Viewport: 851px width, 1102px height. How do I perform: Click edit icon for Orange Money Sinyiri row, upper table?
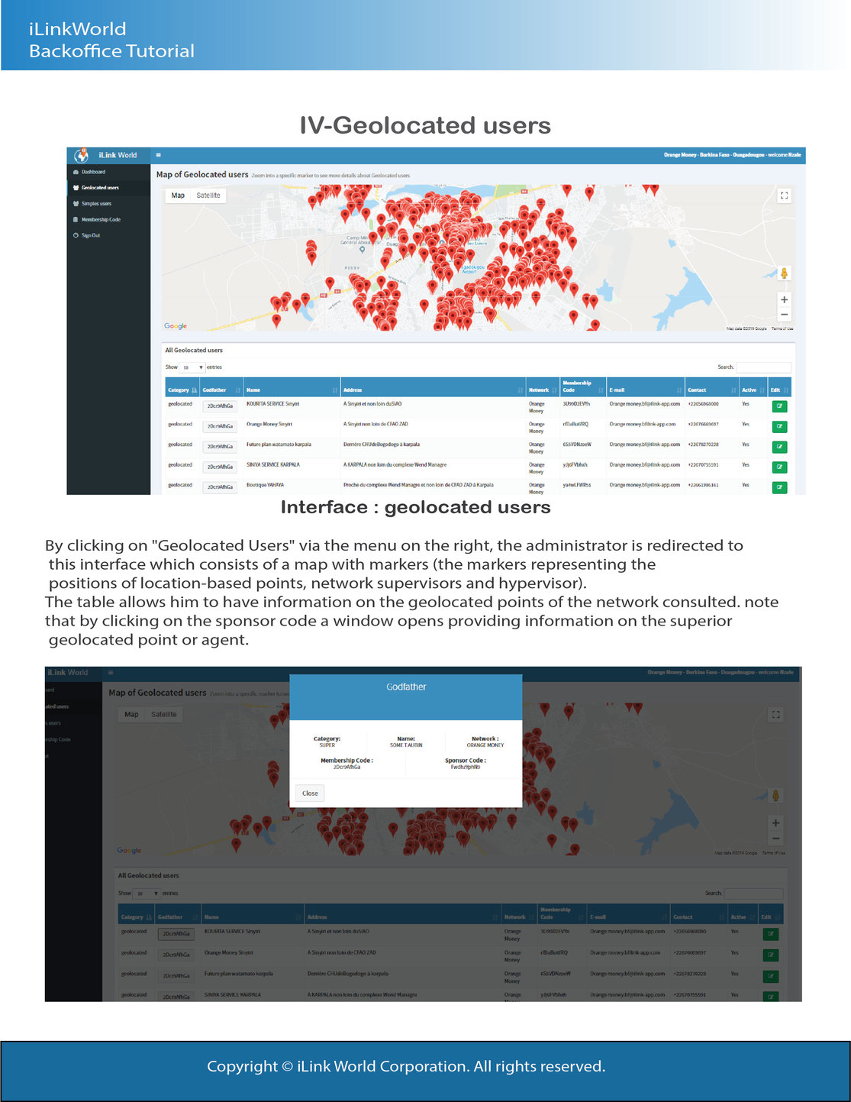tap(779, 426)
